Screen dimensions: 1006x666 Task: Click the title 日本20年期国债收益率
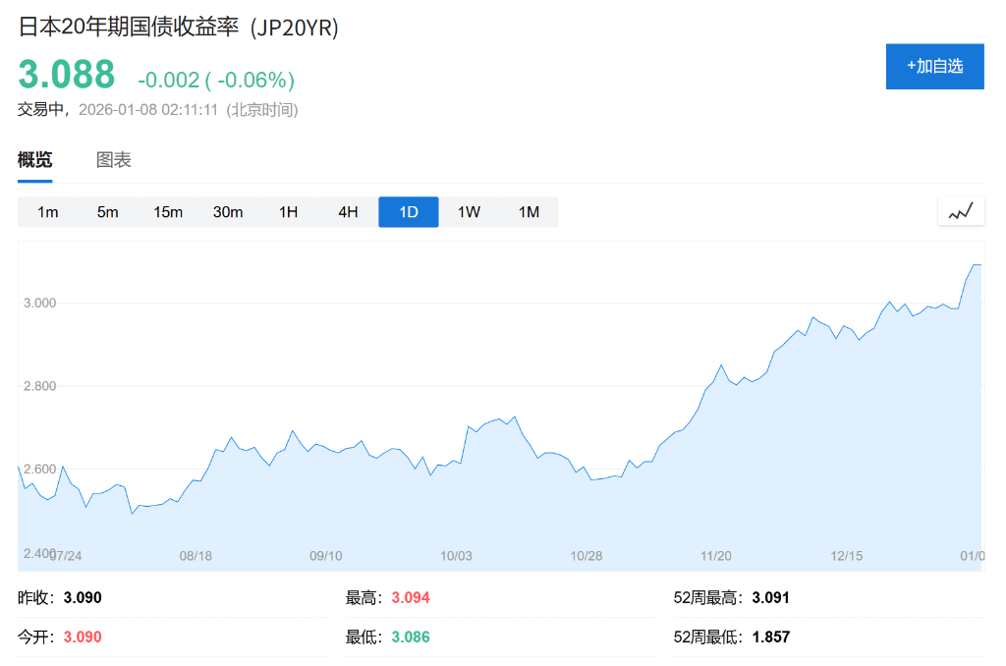(x=126, y=28)
